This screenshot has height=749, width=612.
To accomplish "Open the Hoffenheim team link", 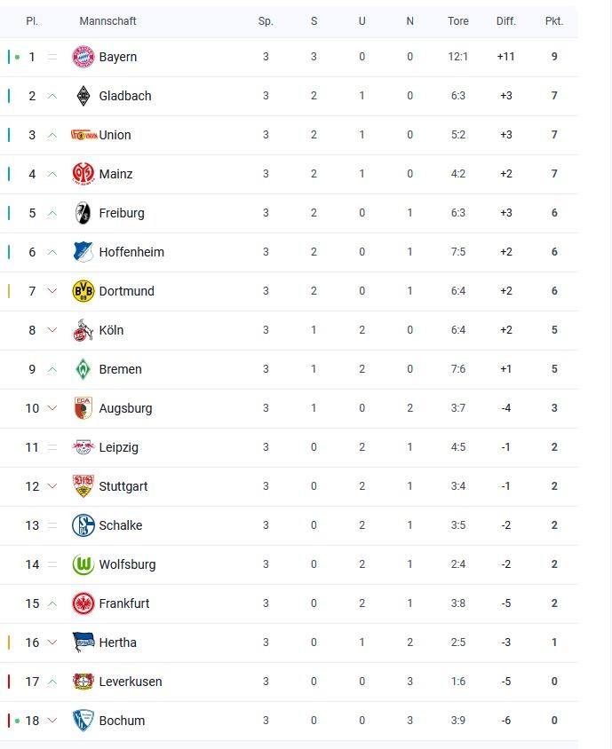I will point(131,252).
